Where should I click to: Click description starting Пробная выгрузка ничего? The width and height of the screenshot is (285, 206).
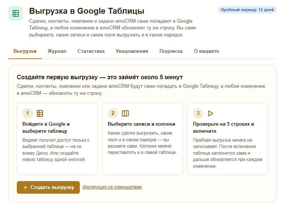228,153
